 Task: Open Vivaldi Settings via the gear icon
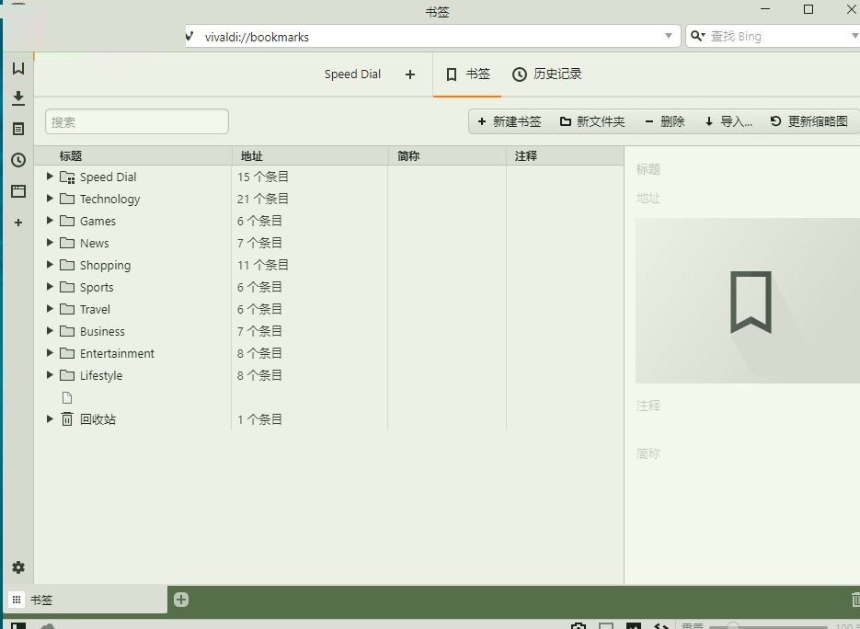click(17, 567)
